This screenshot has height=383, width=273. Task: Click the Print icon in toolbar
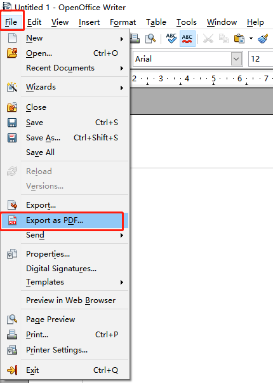pos(135,39)
